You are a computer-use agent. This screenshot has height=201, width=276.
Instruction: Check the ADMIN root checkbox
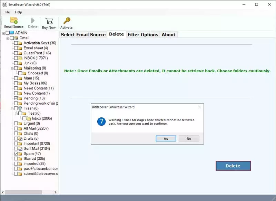point(8,33)
